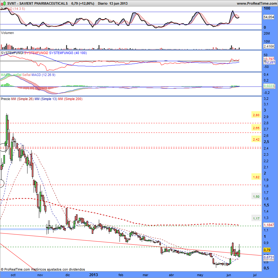The height and width of the screenshot is (278, 278).
Task: Open the www.ProRealTime.com link
Action: click(x=257, y=3)
